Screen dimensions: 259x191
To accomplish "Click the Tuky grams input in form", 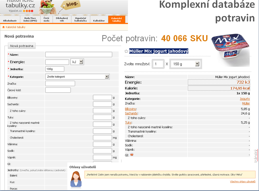I will [x=102, y=117].
